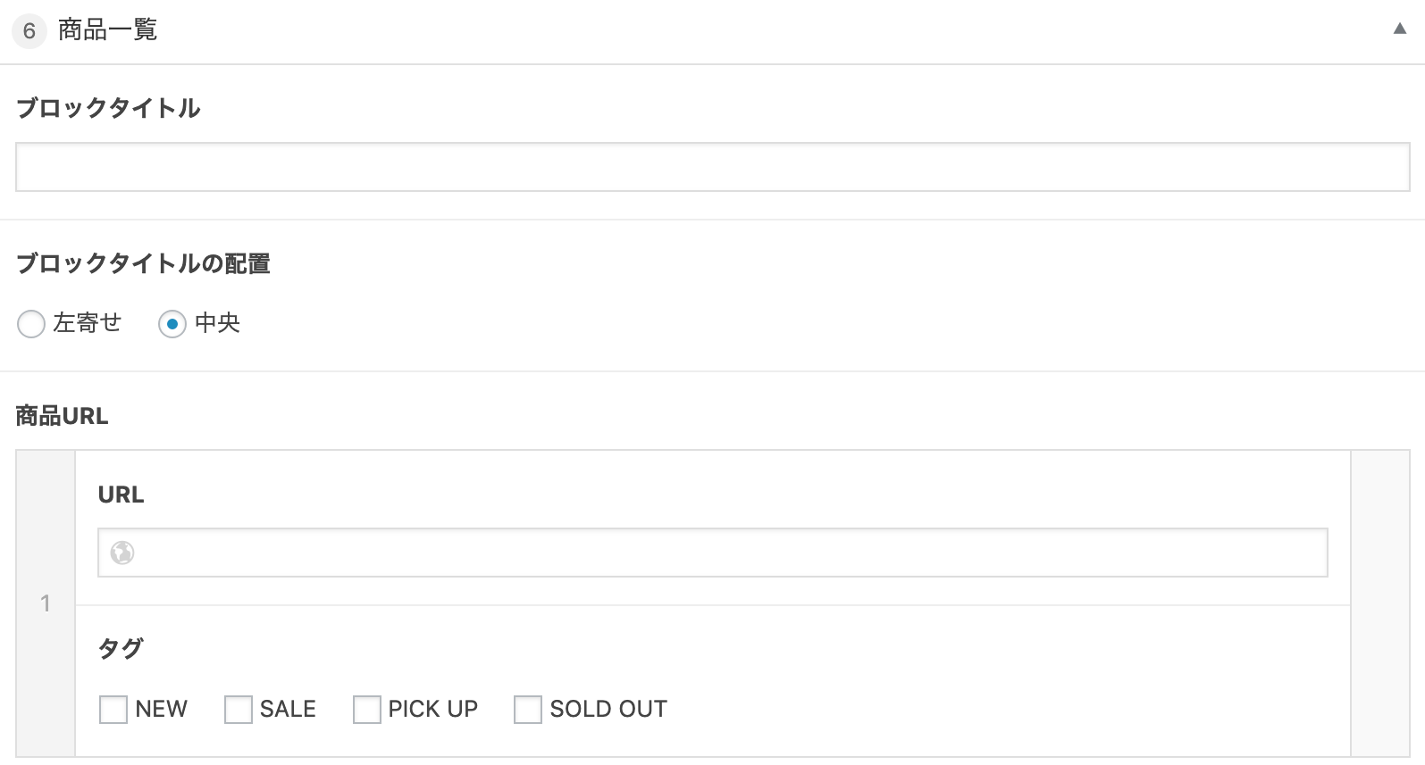
Task: Click the ブロックタイトル field label
Action: tap(108, 108)
